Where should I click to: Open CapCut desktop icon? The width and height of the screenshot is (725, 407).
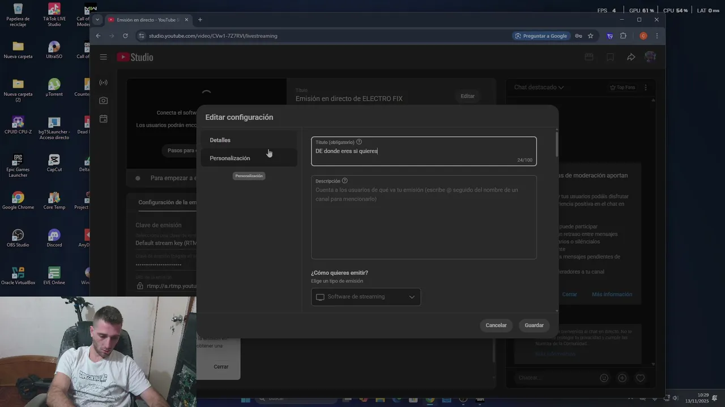click(54, 162)
